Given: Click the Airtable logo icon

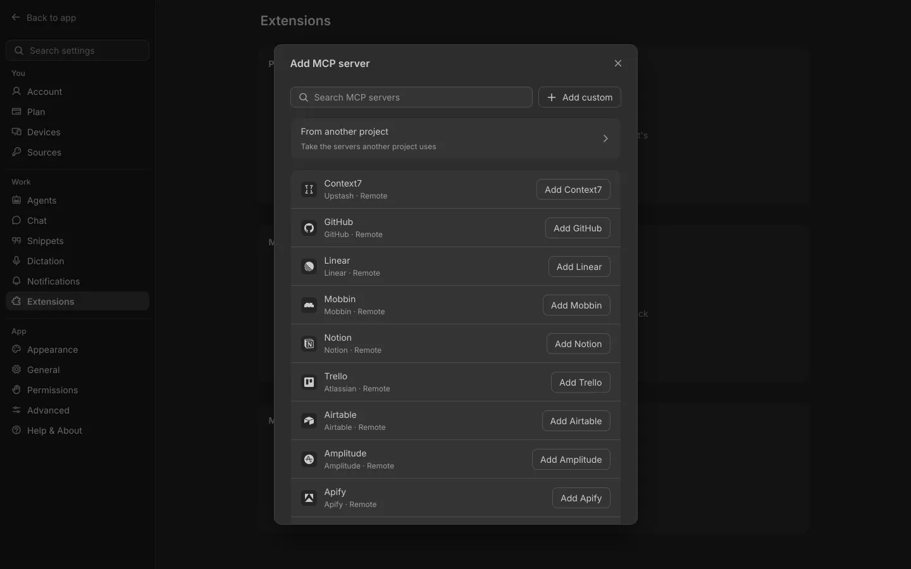Looking at the screenshot, I should point(309,420).
